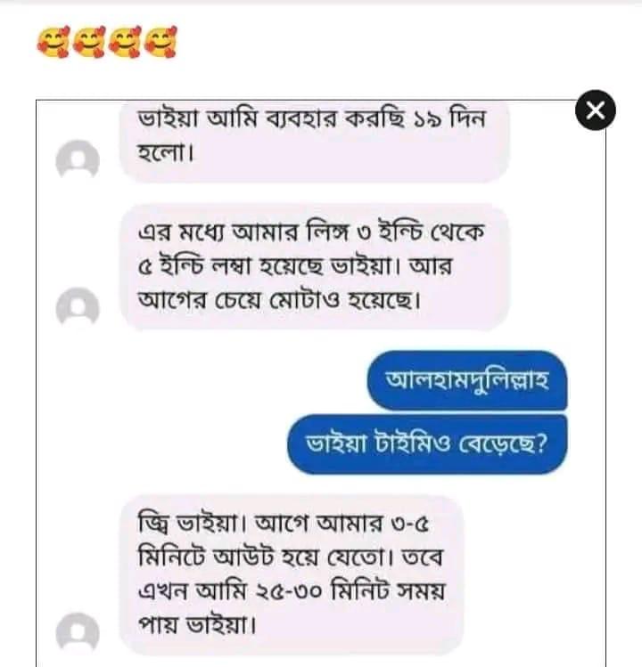Select the 'ভাইয়া টাইমিও বেড়েছে?' sent message bubble
642x667 pixels.
(427, 444)
